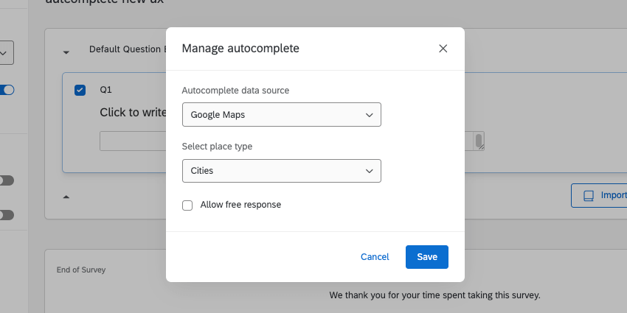Enable the Allow free response checkbox

tap(187, 205)
